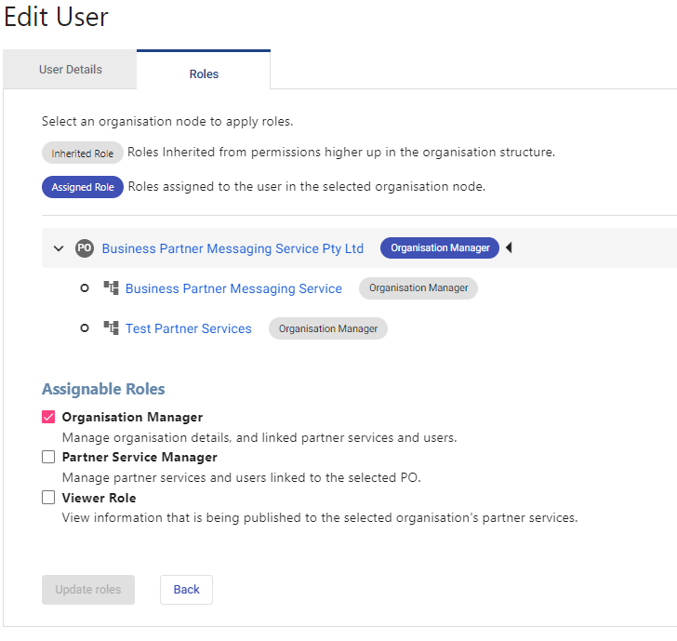The width and height of the screenshot is (677, 641).
Task: Select Business Partner Messaging Service node
Action: tap(233, 288)
